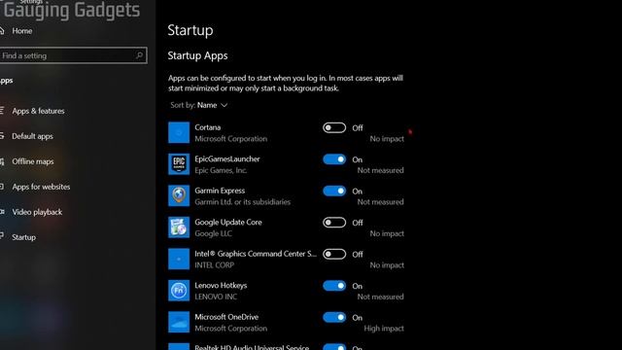Open Apps & features page
622x350 pixels.
click(x=38, y=111)
